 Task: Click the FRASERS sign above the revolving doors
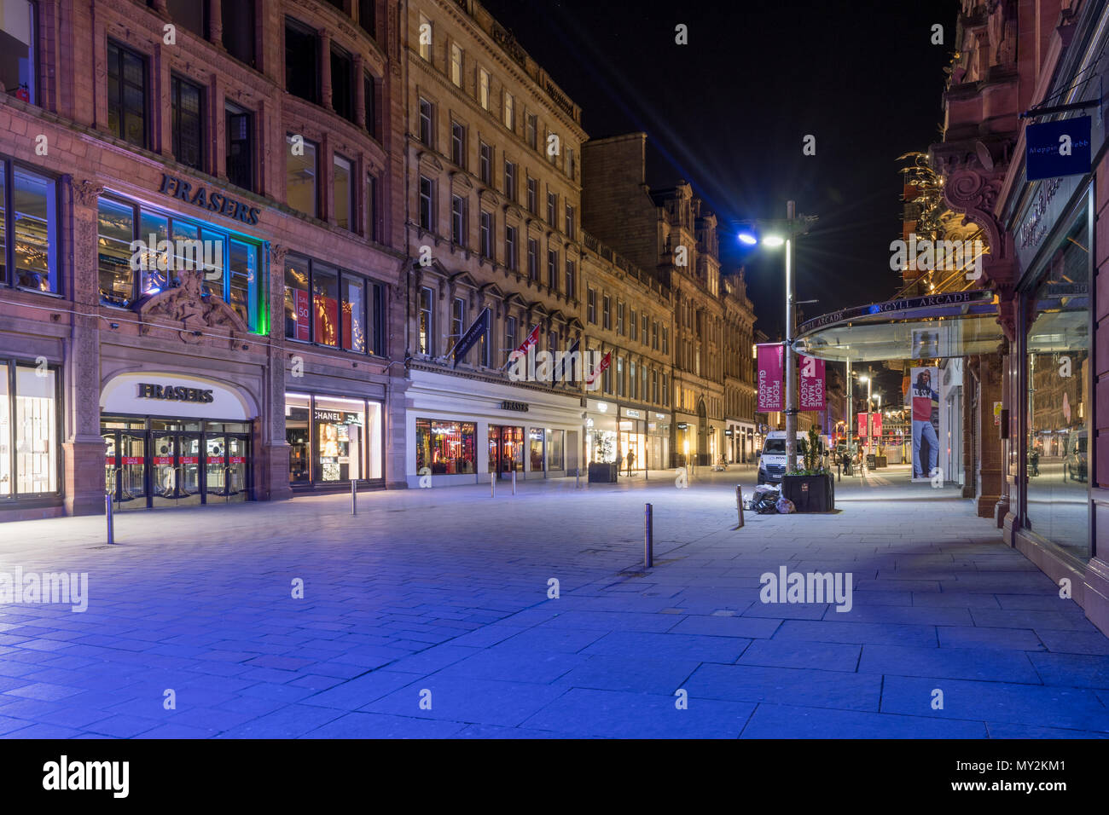pyautogui.click(x=175, y=393)
